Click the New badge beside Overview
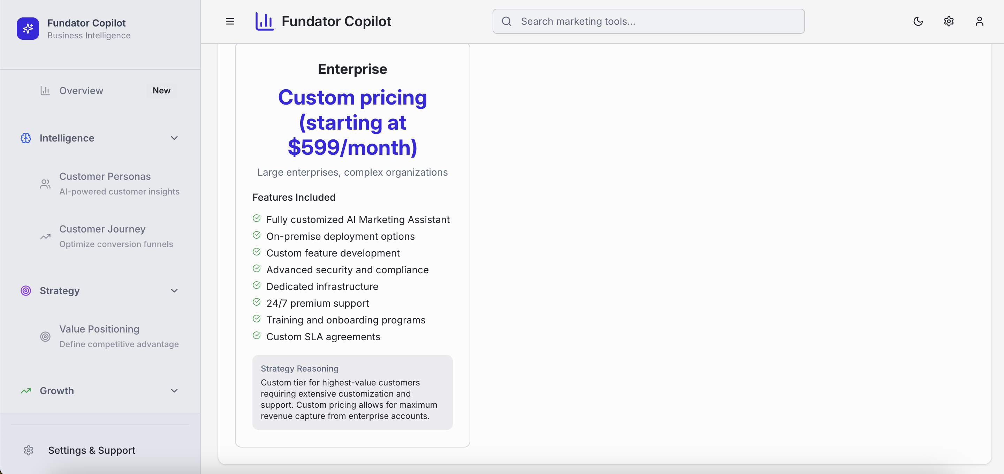The image size is (1004, 474). [x=161, y=90]
